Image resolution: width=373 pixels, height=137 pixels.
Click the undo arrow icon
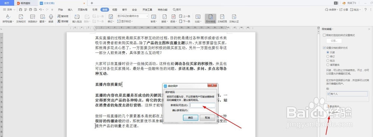coord(40,10)
